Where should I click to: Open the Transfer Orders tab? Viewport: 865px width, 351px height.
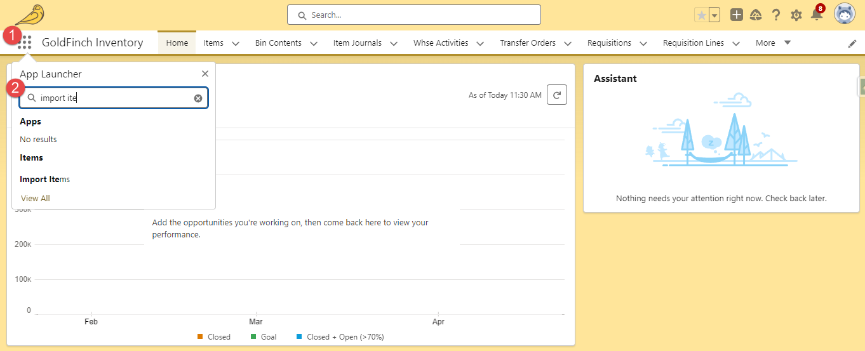coord(528,43)
